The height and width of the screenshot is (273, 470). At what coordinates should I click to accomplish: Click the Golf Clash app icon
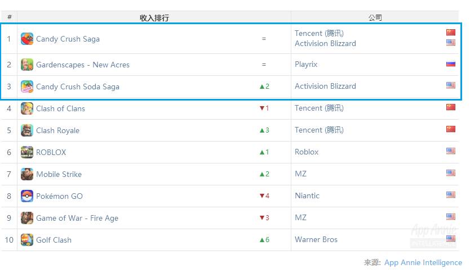point(27,240)
